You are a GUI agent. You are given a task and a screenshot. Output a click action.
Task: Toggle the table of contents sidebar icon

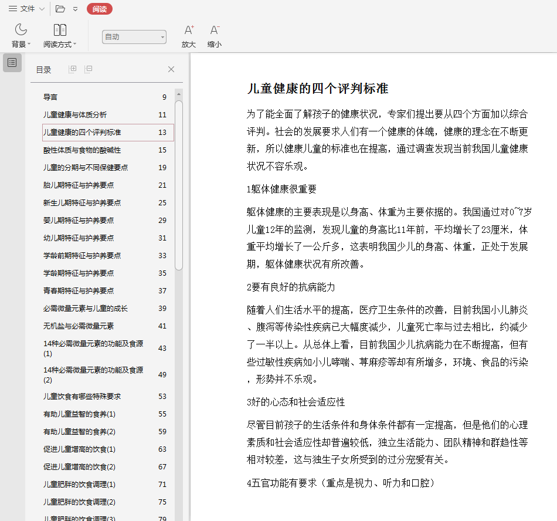tap(12, 63)
